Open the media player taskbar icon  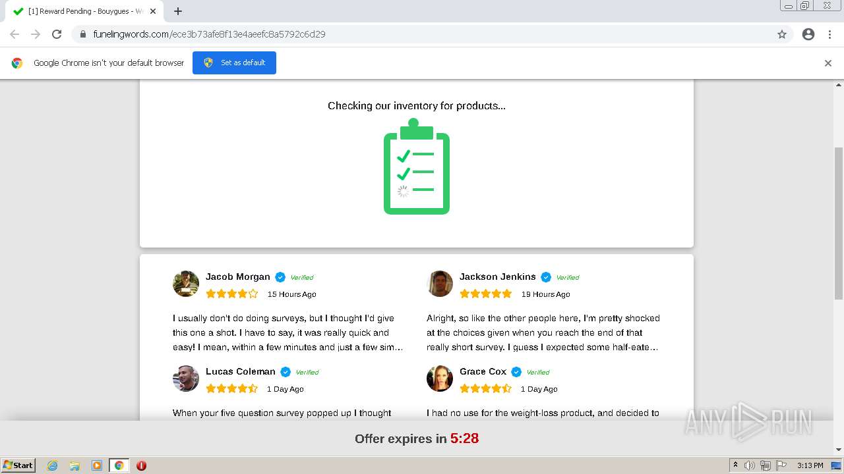[97, 465]
